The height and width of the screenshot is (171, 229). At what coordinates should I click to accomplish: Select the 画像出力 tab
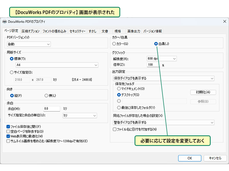pos(134,31)
